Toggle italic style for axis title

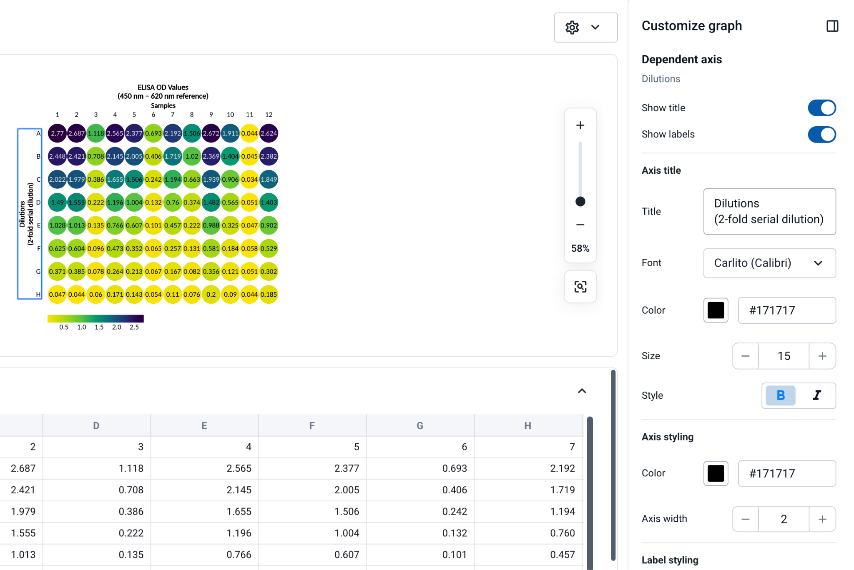tap(817, 395)
